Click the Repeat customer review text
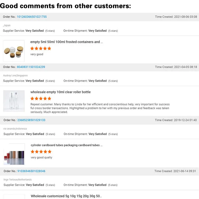Image resolution: width=199 pixels, height=199 pixels. (x=100, y=108)
